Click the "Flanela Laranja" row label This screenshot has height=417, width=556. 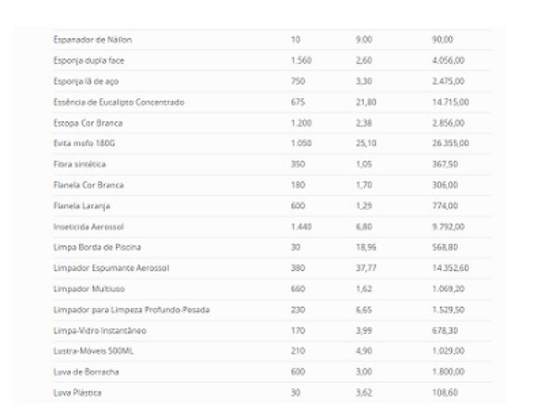pyautogui.click(x=82, y=206)
